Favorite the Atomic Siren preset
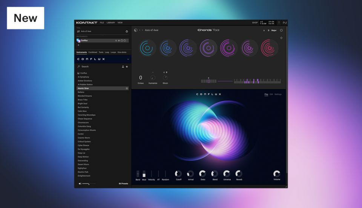362x208 pixels. (x=127, y=88)
